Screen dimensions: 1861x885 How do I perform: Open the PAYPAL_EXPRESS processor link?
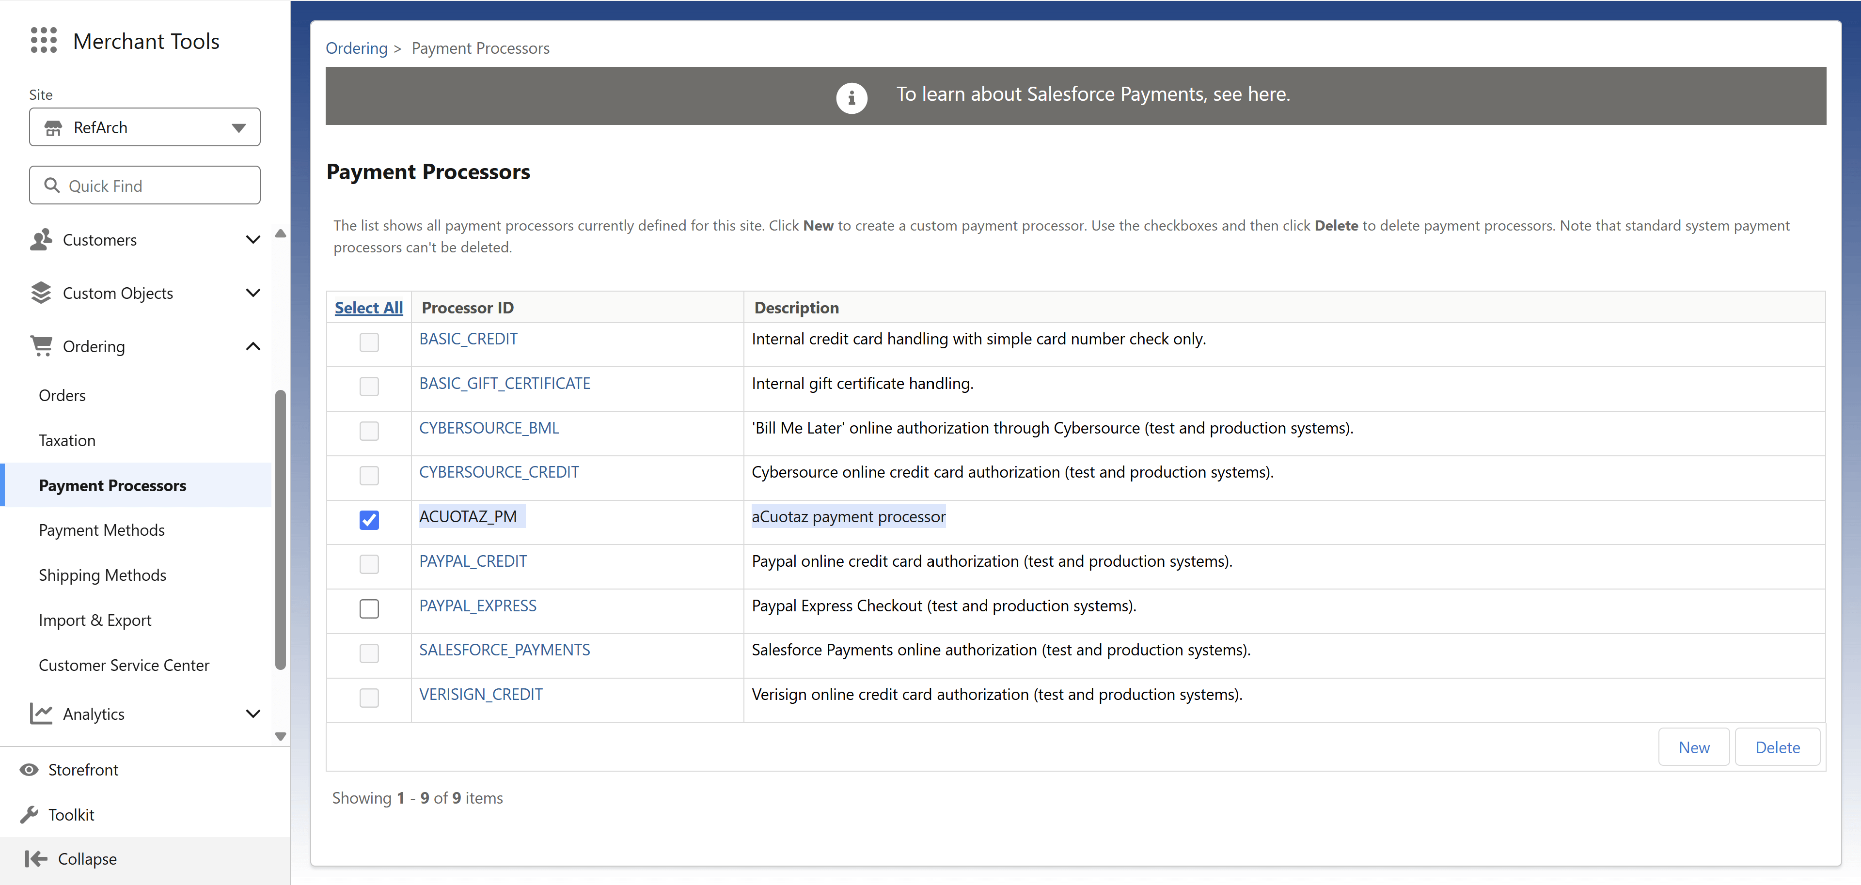[477, 606]
